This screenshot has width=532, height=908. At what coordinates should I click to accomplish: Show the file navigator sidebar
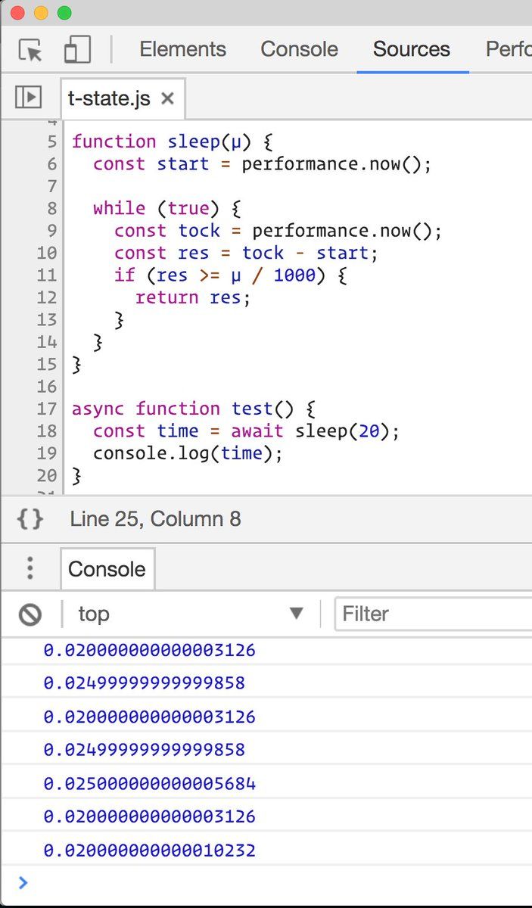point(29,98)
